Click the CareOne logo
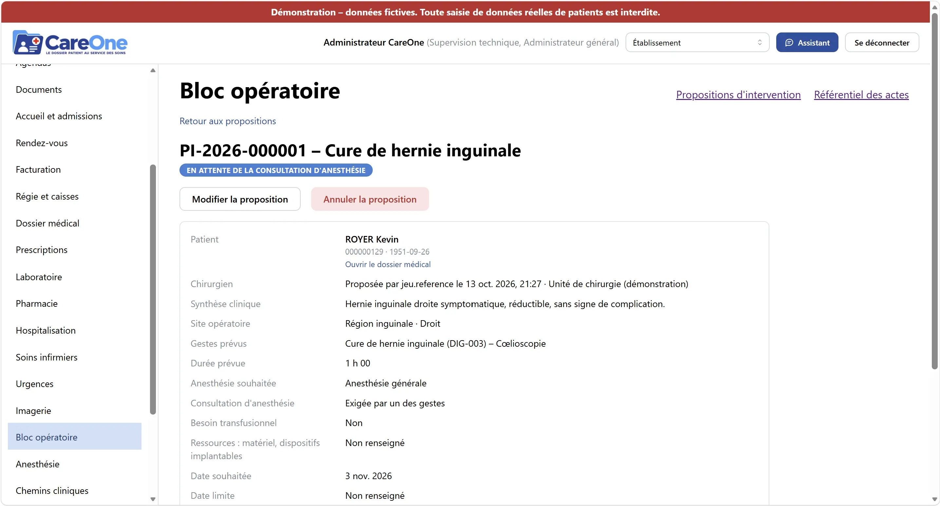This screenshot has width=940, height=506. click(70, 43)
